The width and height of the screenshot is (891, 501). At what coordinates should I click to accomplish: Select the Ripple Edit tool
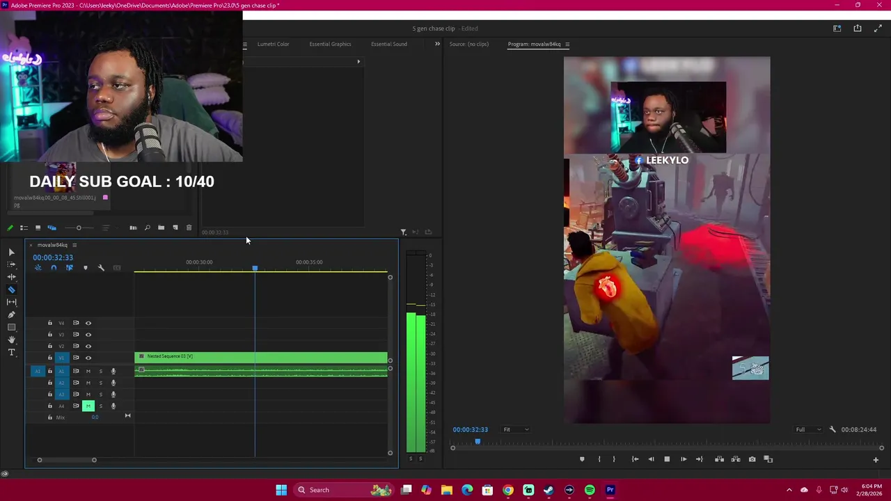pyautogui.click(x=11, y=277)
